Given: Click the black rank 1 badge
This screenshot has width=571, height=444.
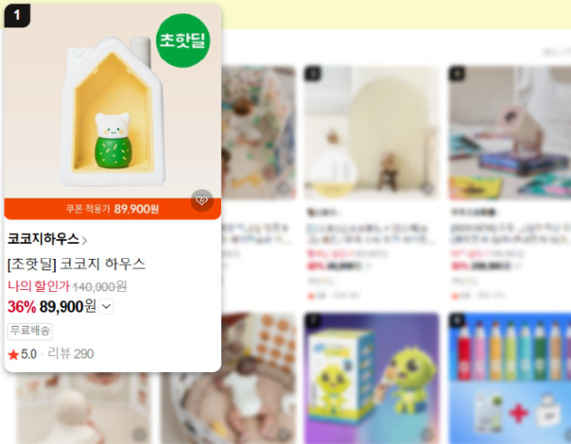Looking at the screenshot, I should click(17, 15).
